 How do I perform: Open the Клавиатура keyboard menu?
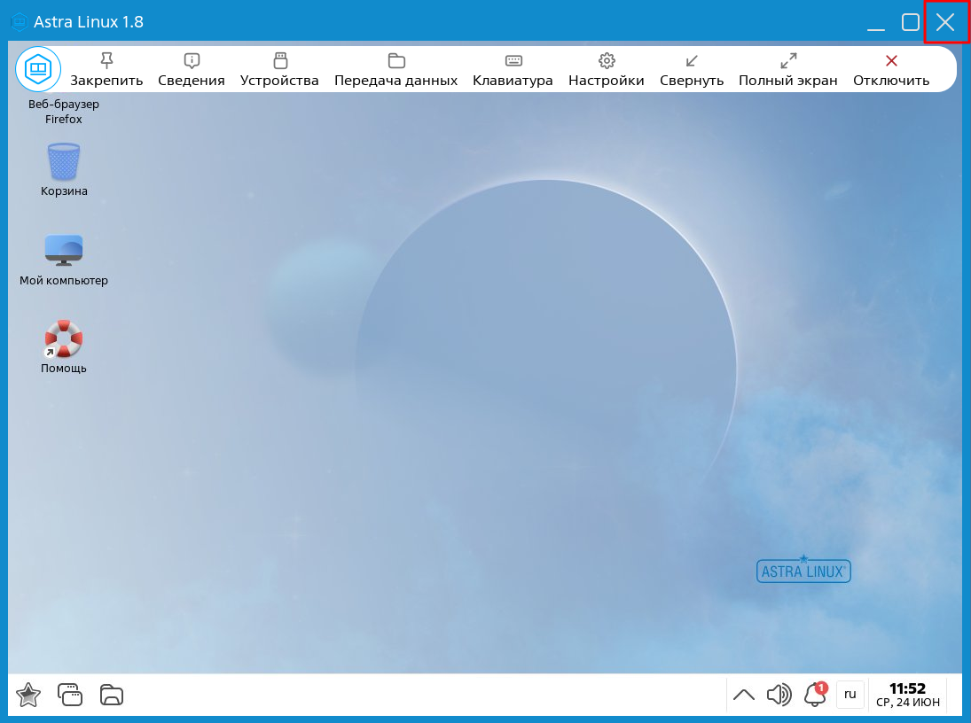tap(513, 70)
